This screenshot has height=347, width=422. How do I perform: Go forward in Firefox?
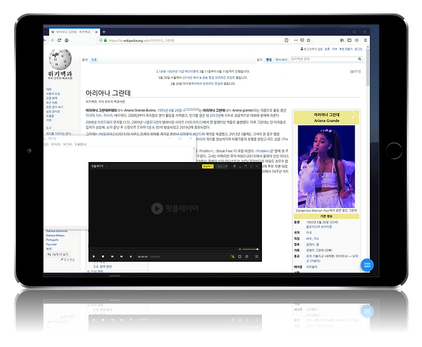52,40
